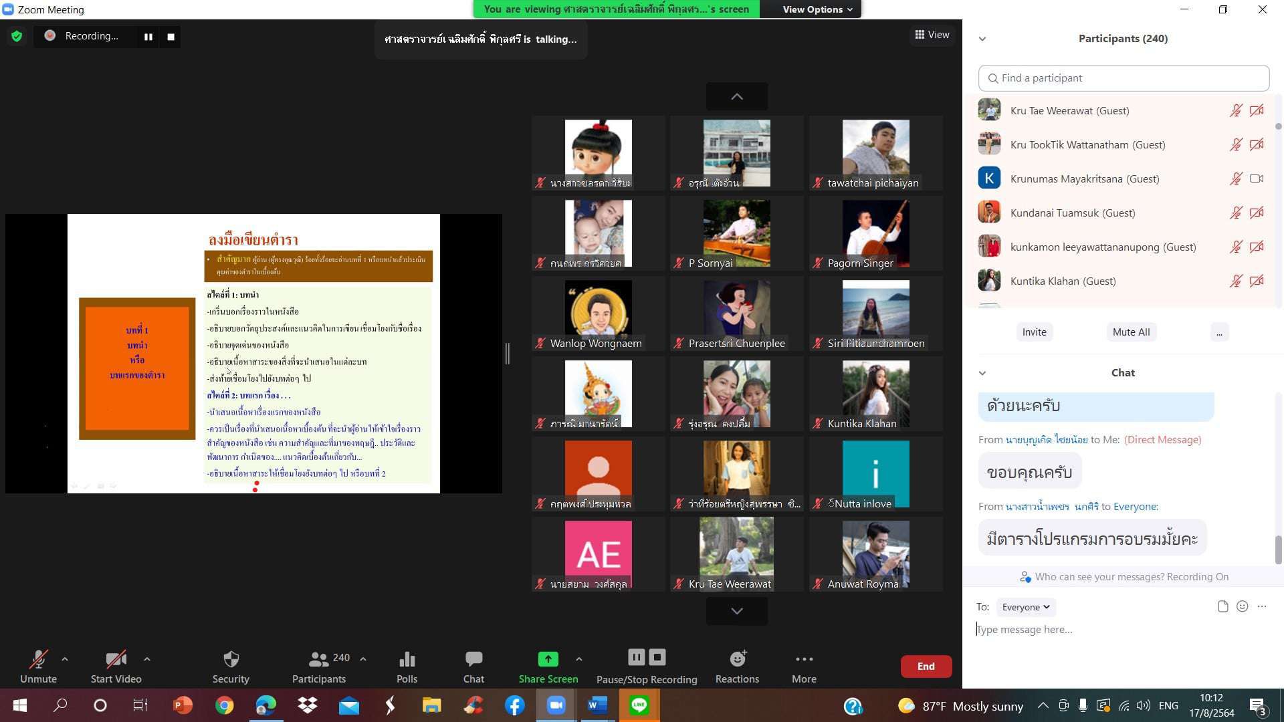This screenshot has height=722, width=1284.
Task: Click the encryption shield icon top-left
Action: pyautogui.click(x=17, y=36)
